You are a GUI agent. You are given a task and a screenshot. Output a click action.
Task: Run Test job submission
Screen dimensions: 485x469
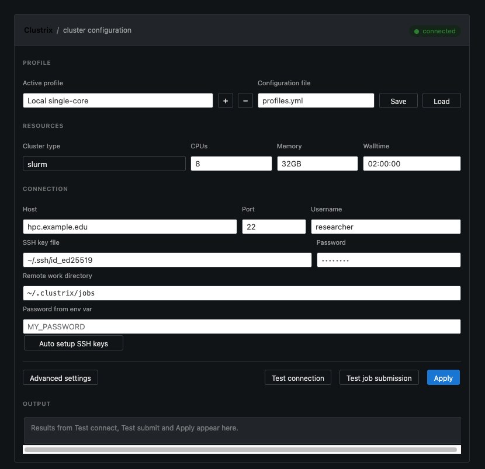tap(379, 377)
